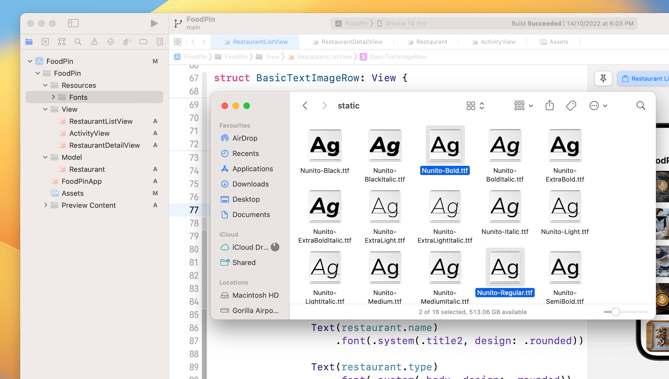Toggle the Xcode navigator sidebar
669x379 pixels.
tap(73, 23)
